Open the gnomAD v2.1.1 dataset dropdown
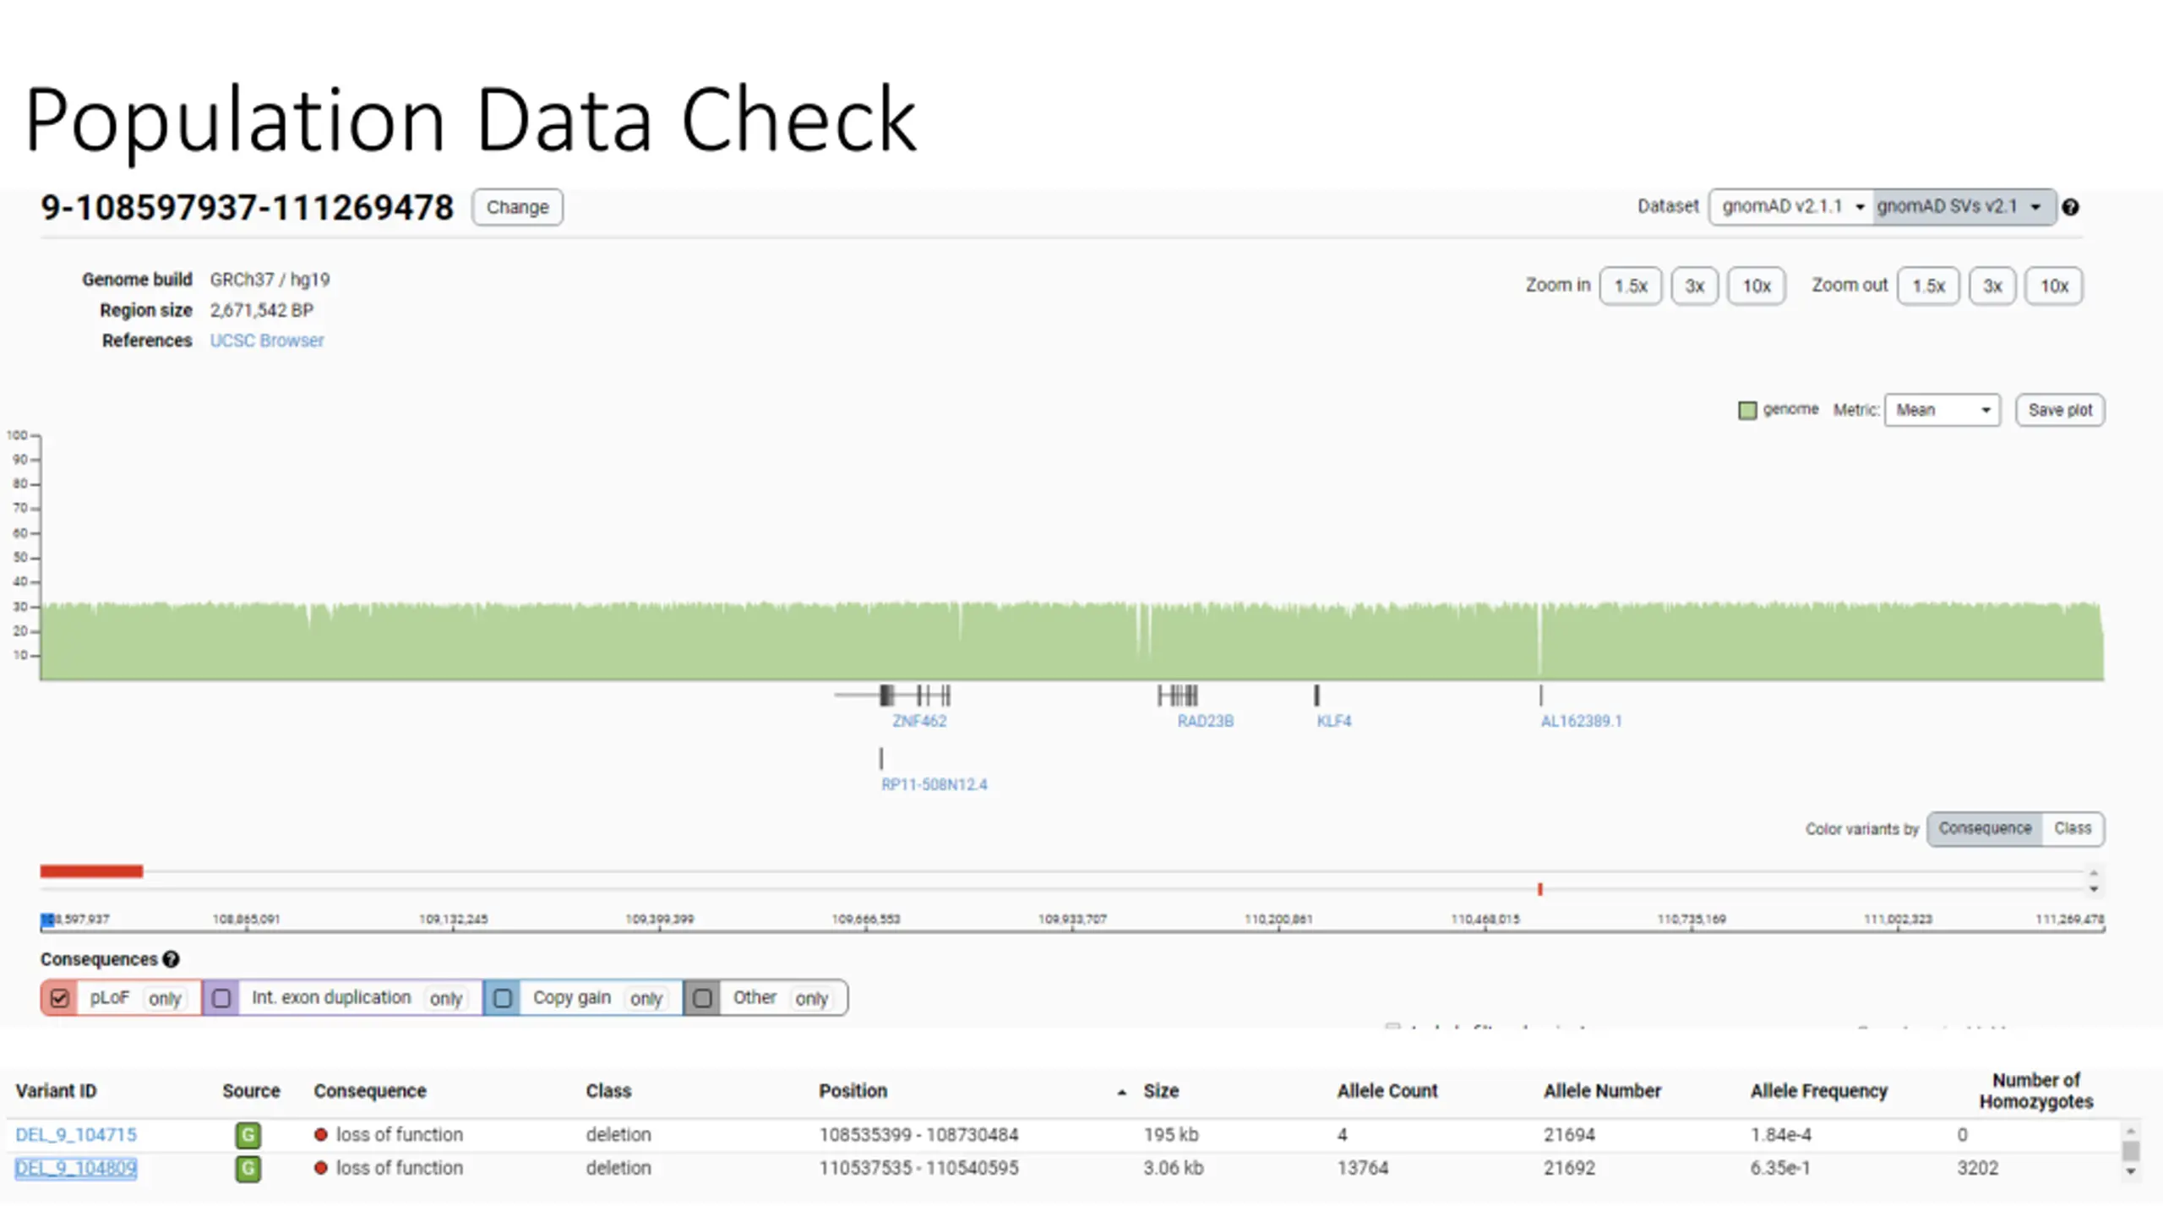 pos(1791,207)
